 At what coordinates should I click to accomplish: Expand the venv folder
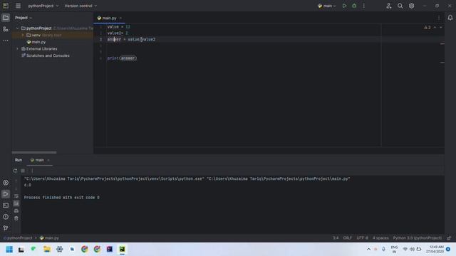point(23,35)
